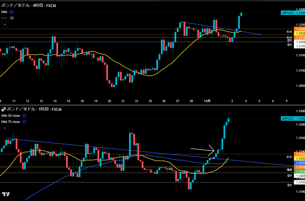This screenshot has height=201, width=305.
Task: Select the greyed-out hidden SMA label
Action: (x=4, y=18)
